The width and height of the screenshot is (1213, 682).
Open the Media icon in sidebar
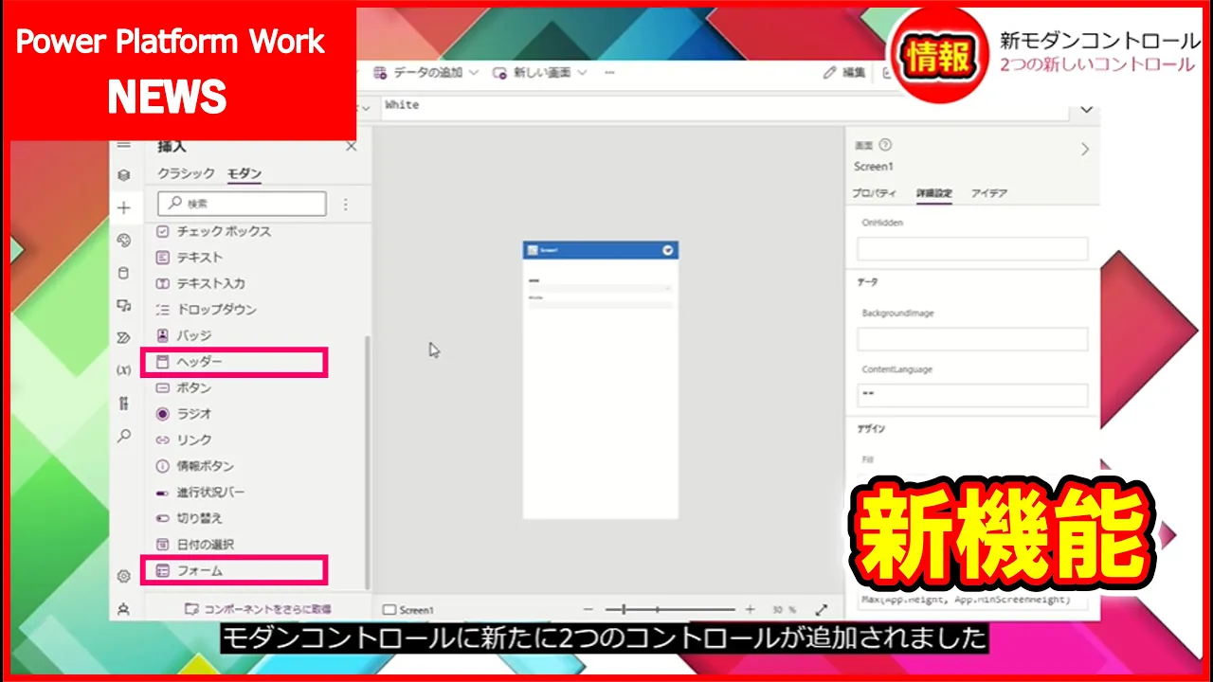123,305
